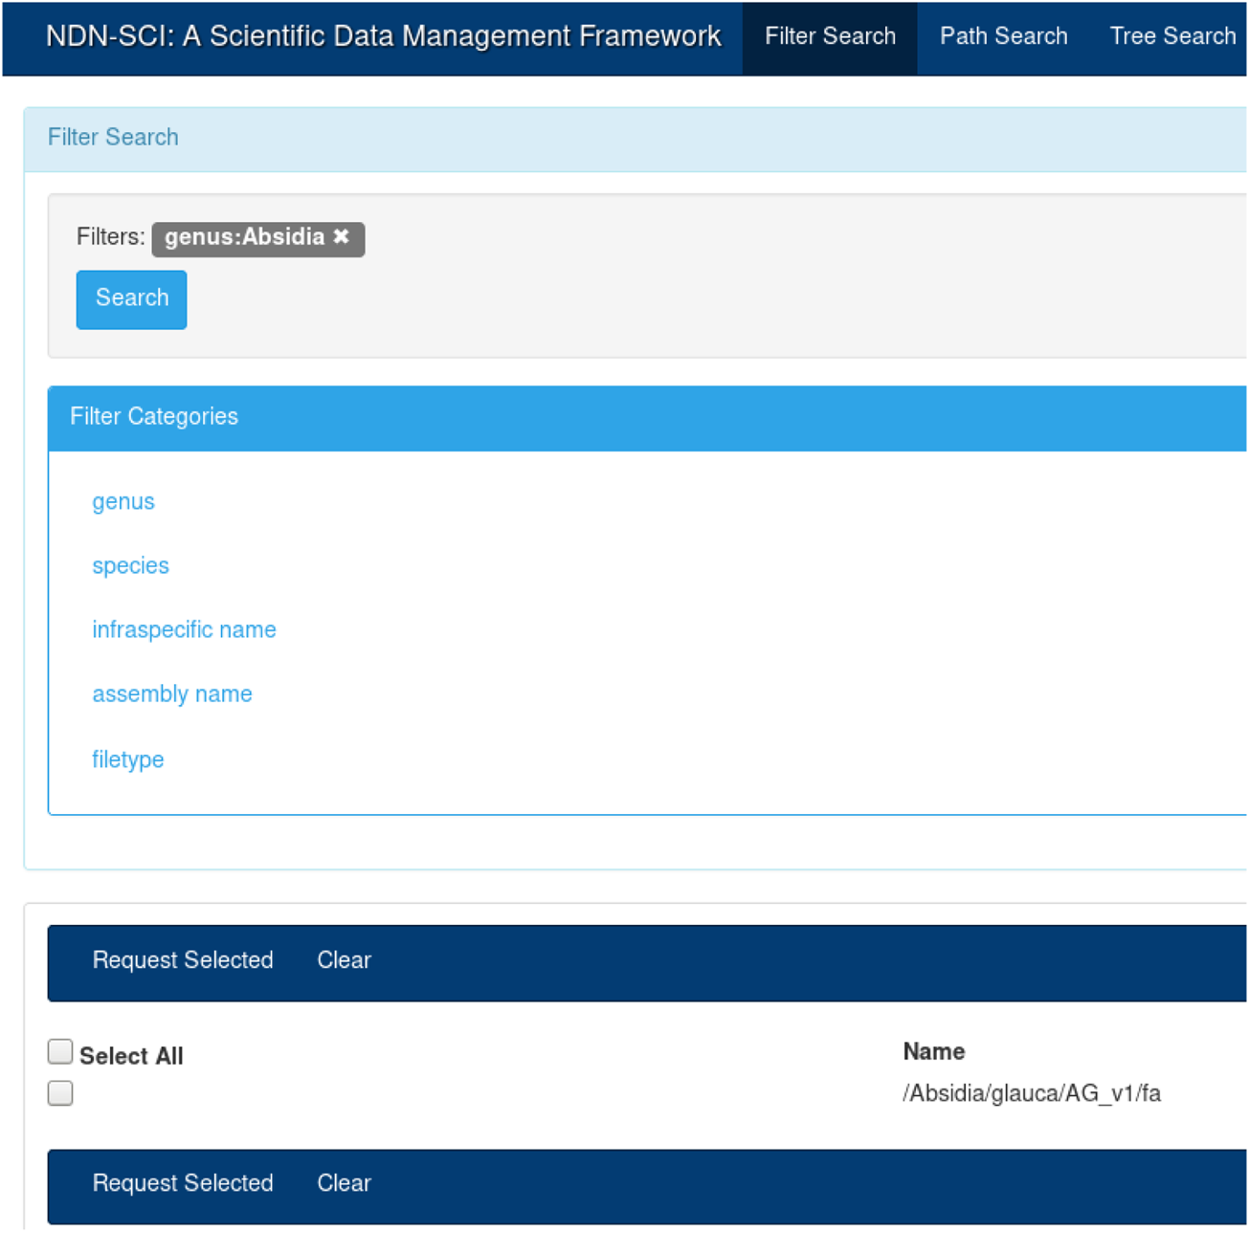This screenshot has height=1233, width=1249.
Task: Expand the assembly name category
Action: (x=172, y=694)
